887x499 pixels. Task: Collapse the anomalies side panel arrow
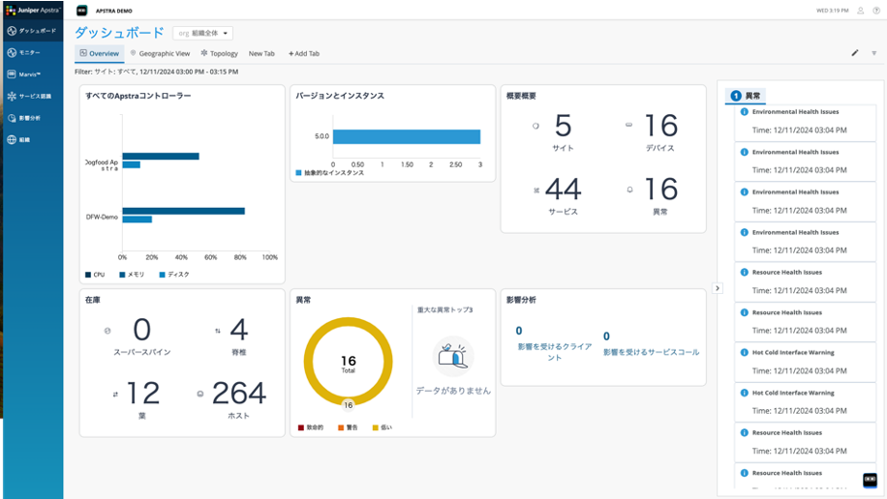point(717,288)
